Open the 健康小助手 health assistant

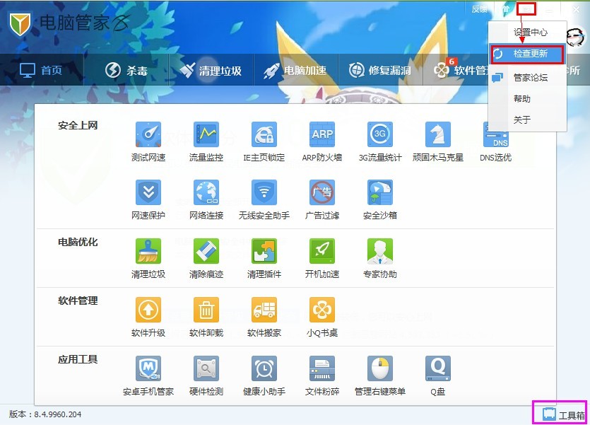(x=264, y=375)
